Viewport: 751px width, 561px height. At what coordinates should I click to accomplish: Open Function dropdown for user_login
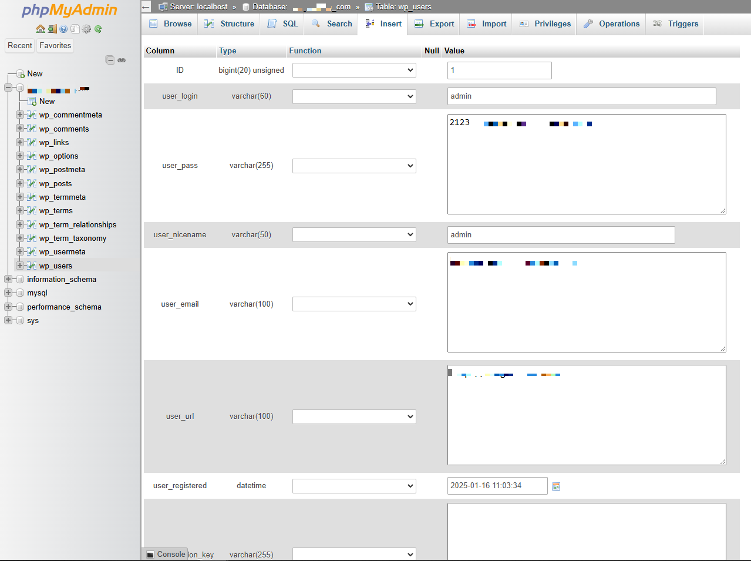pos(354,96)
